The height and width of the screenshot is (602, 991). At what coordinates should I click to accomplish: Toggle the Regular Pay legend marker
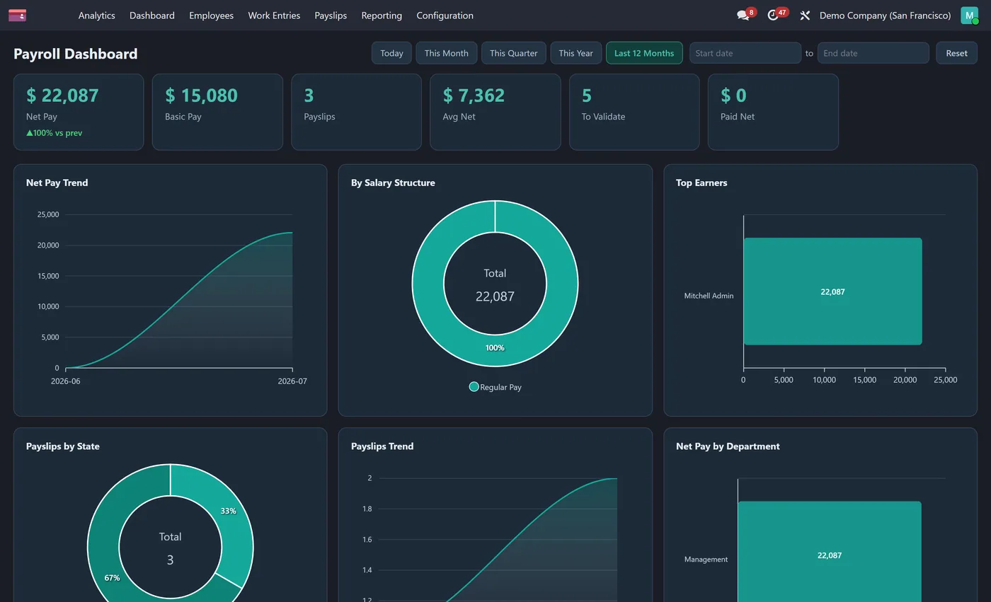(474, 387)
